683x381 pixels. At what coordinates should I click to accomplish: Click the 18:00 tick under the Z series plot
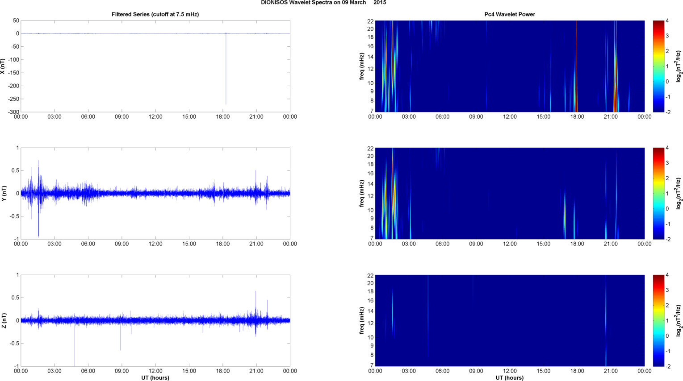pos(223,371)
